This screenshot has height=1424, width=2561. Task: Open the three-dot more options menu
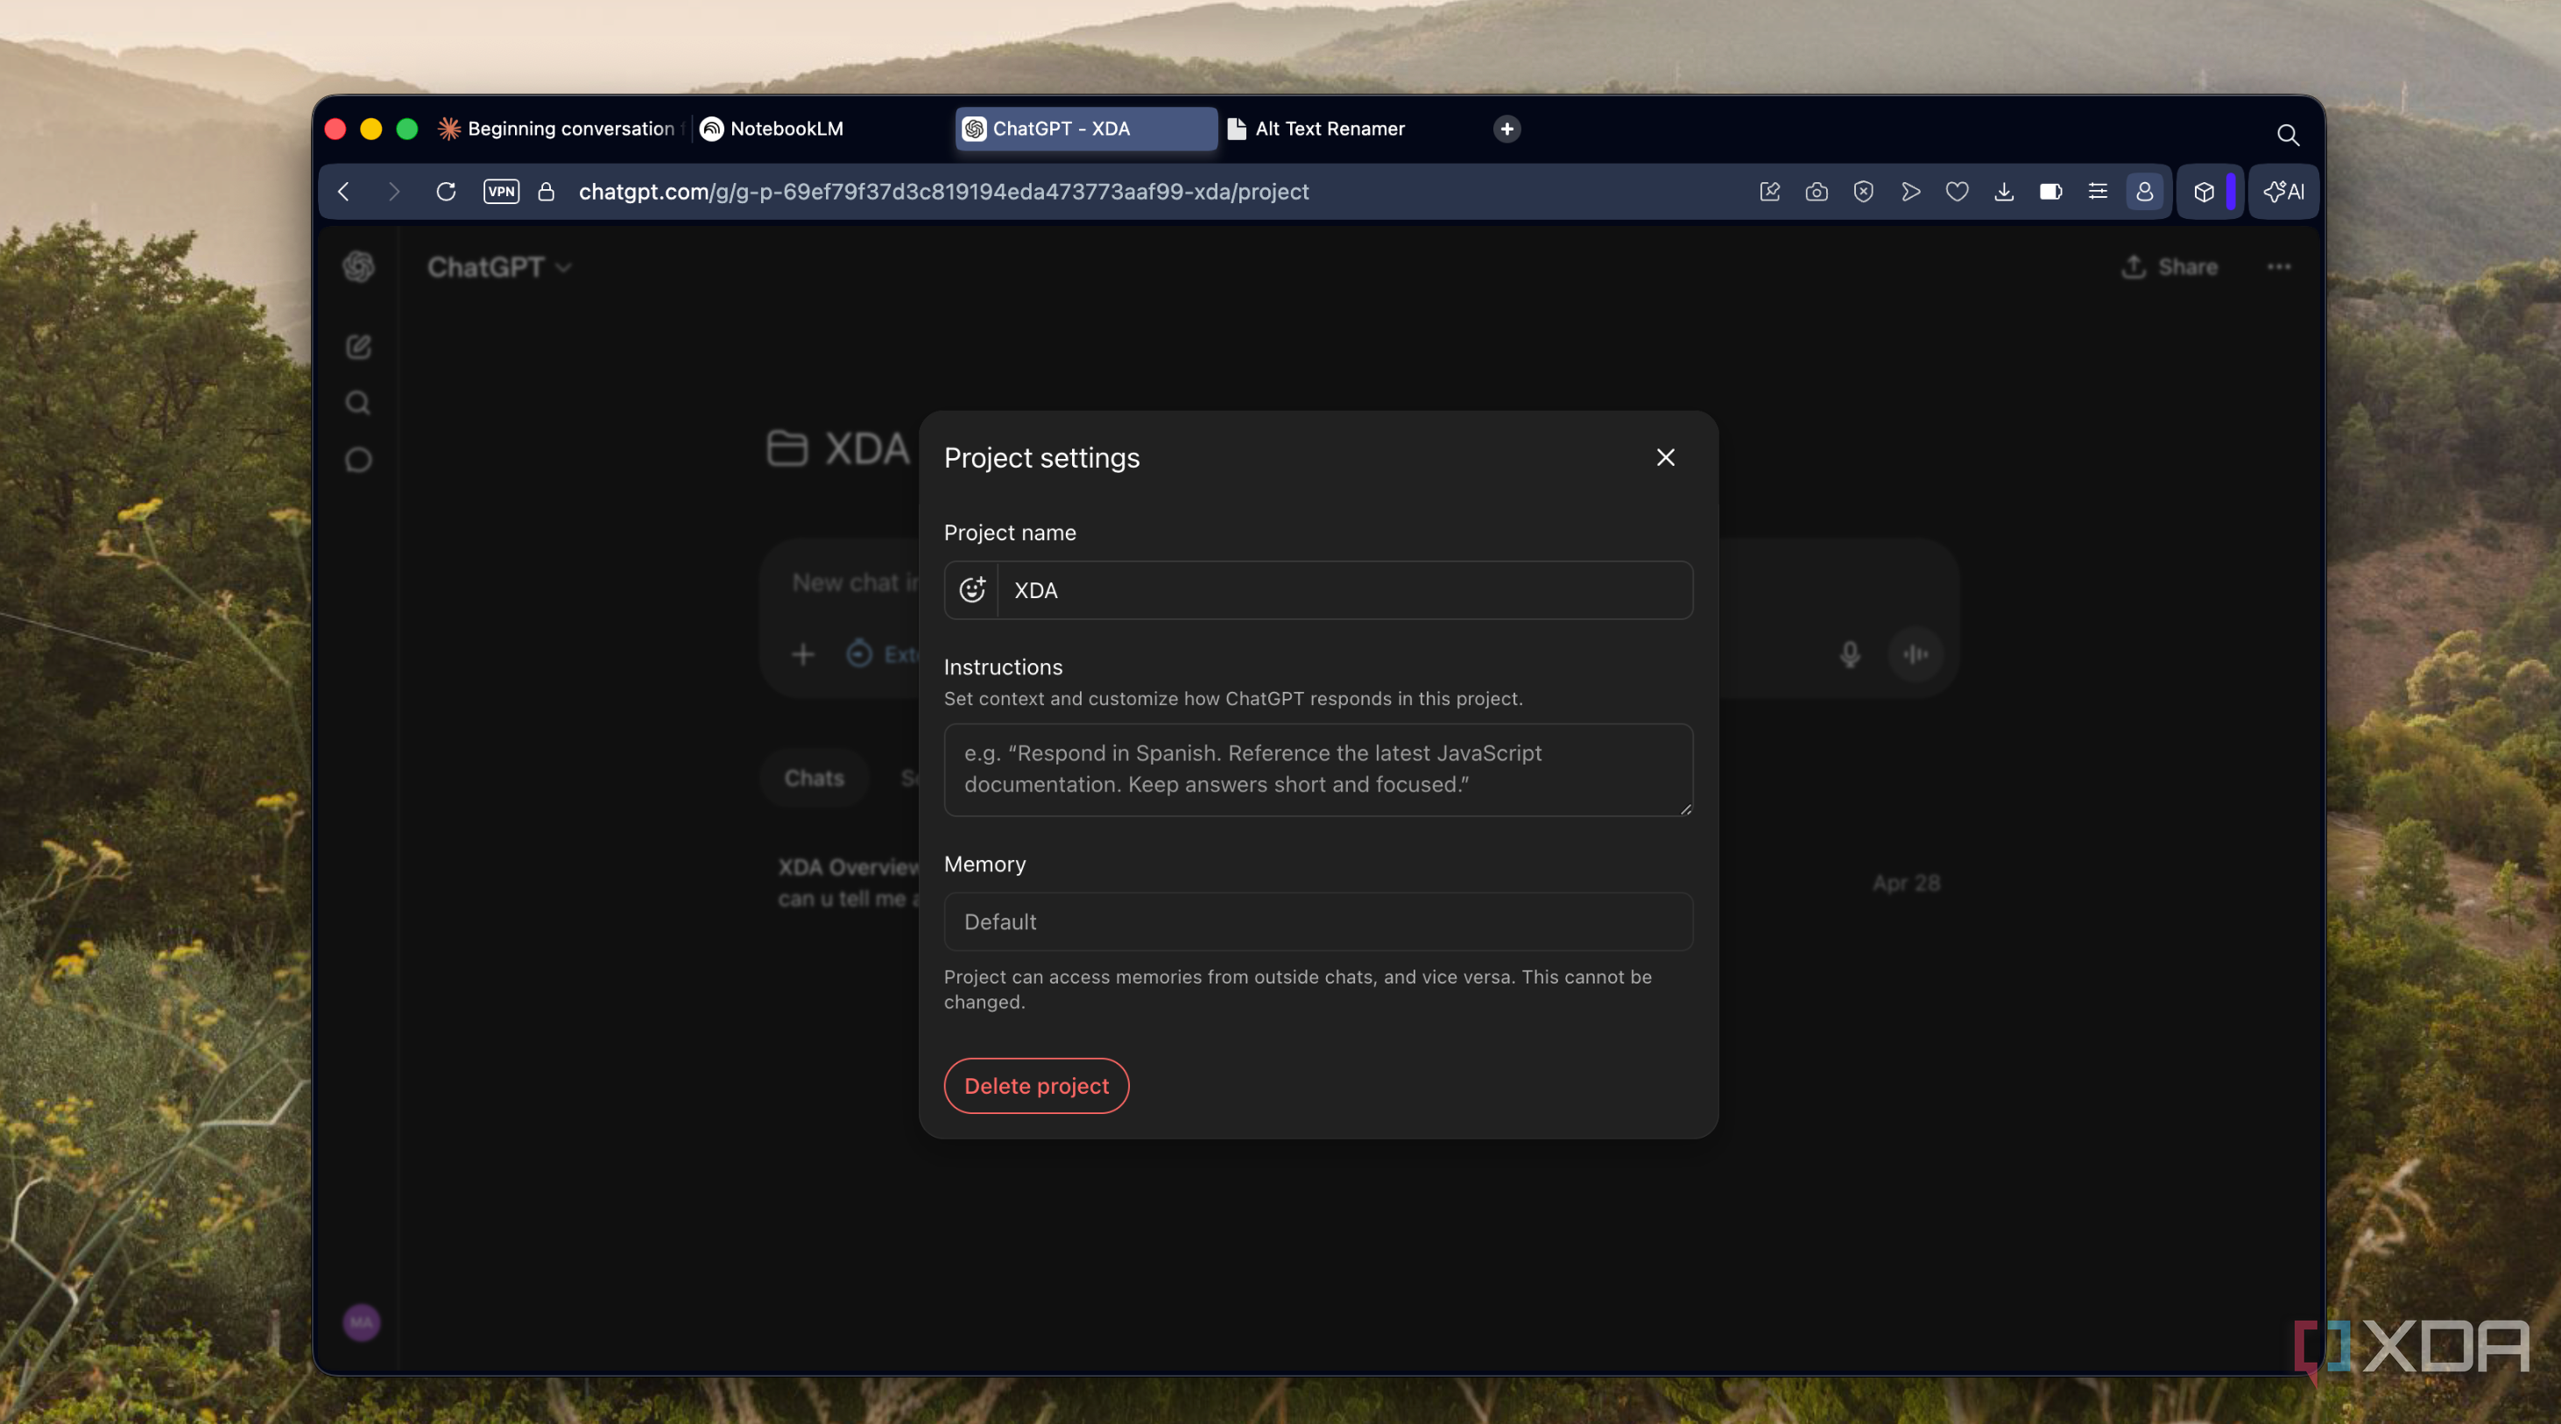pos(2279,266)
